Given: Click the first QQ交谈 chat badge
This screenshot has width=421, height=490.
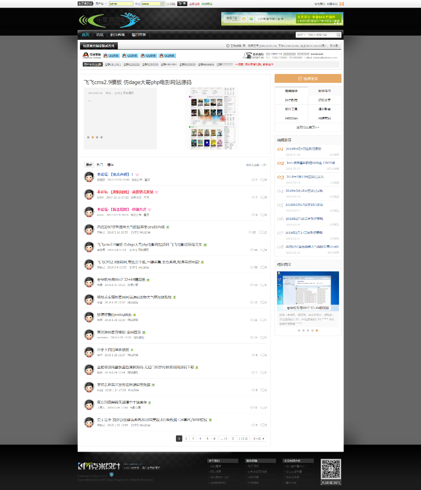Looking at the screenshot, I should click(x=111, y=56).
